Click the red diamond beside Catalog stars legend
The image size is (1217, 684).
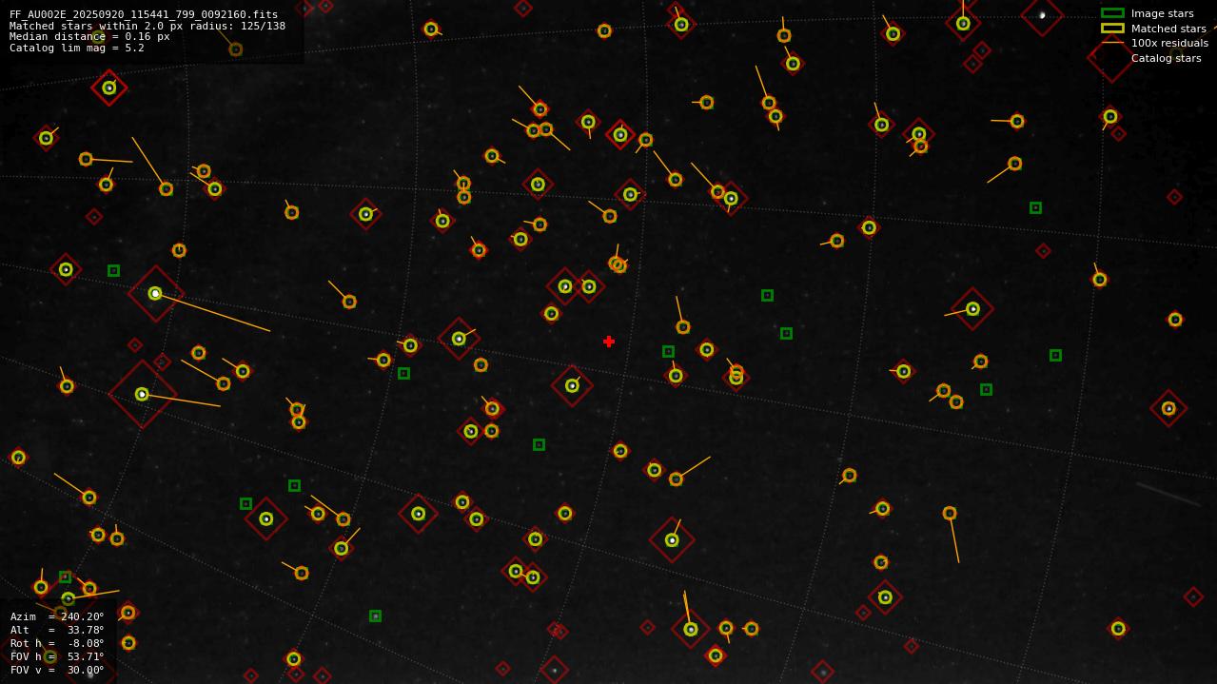[x=1110, y=58]
